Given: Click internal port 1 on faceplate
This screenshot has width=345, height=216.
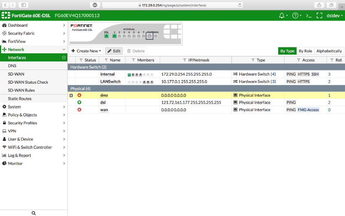Looking at the screenshot, I should 115,36.
